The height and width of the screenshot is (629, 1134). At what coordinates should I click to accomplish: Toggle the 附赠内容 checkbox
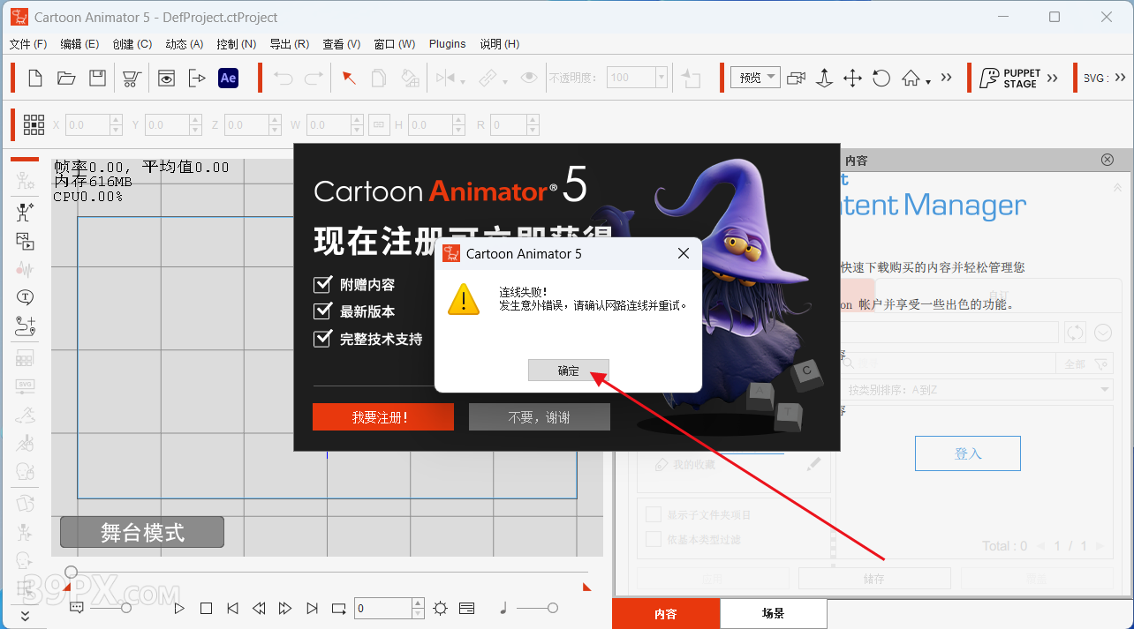point(323,284)
